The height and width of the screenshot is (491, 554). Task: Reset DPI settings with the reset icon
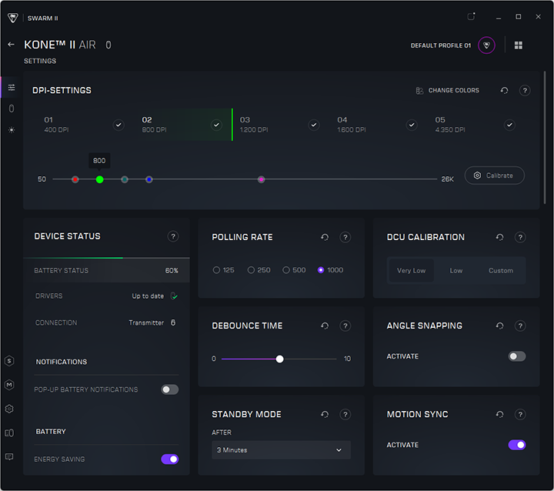(x=504, y=91)
